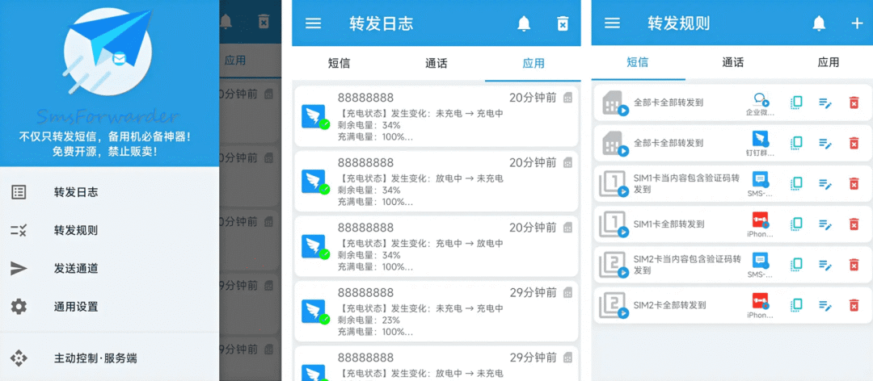Tap dimmed trash icon behind the open drawer
Viewport: 873px width, 381px height.
pyautogui.click(x=264, y=22)
